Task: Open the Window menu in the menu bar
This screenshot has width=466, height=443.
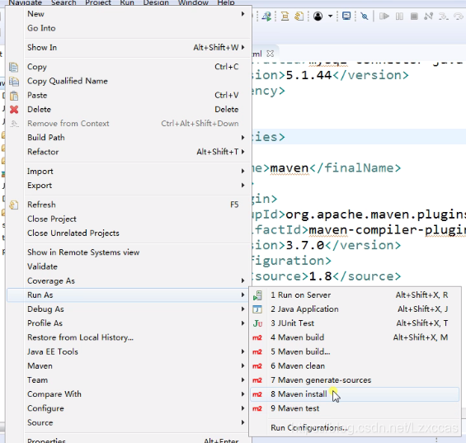Action: (x=192, y=2)
